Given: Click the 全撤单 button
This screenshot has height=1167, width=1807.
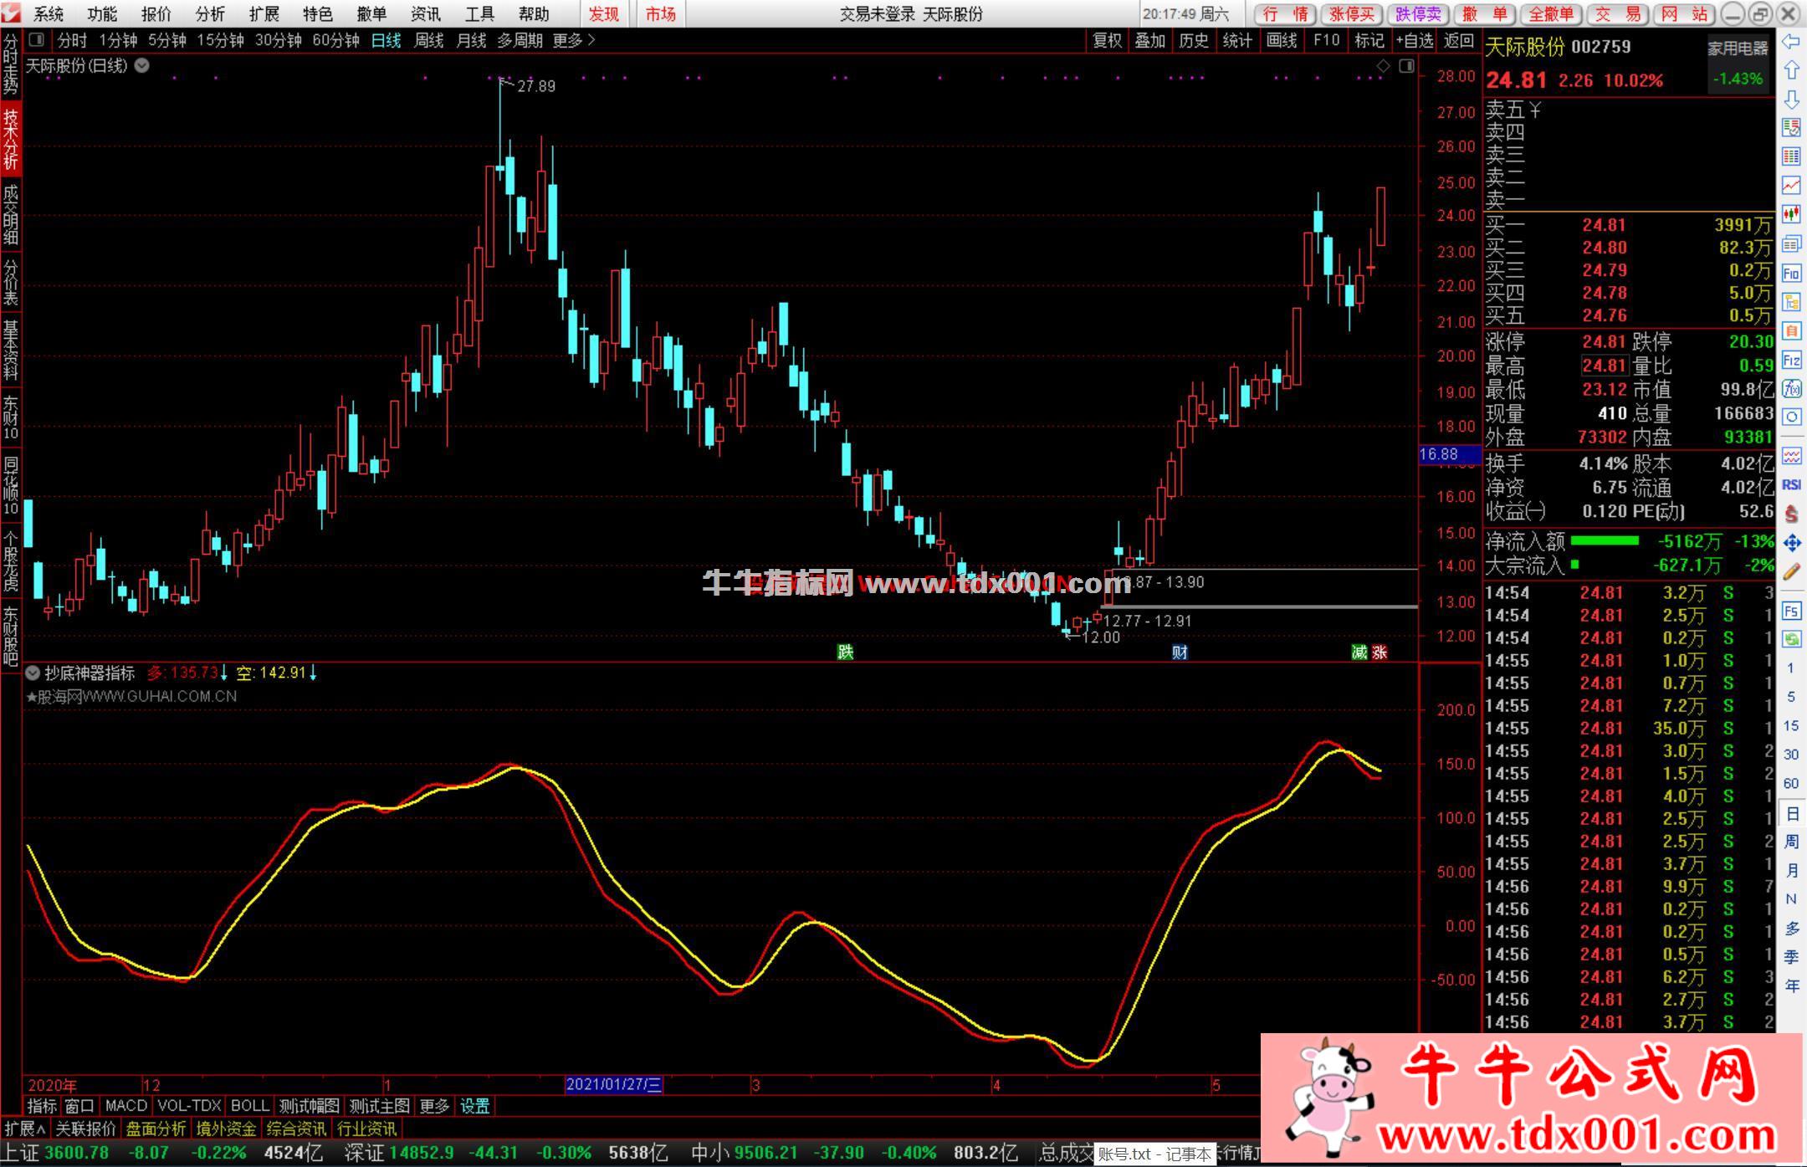Looking at the screenshot, I should point(1551,14).
